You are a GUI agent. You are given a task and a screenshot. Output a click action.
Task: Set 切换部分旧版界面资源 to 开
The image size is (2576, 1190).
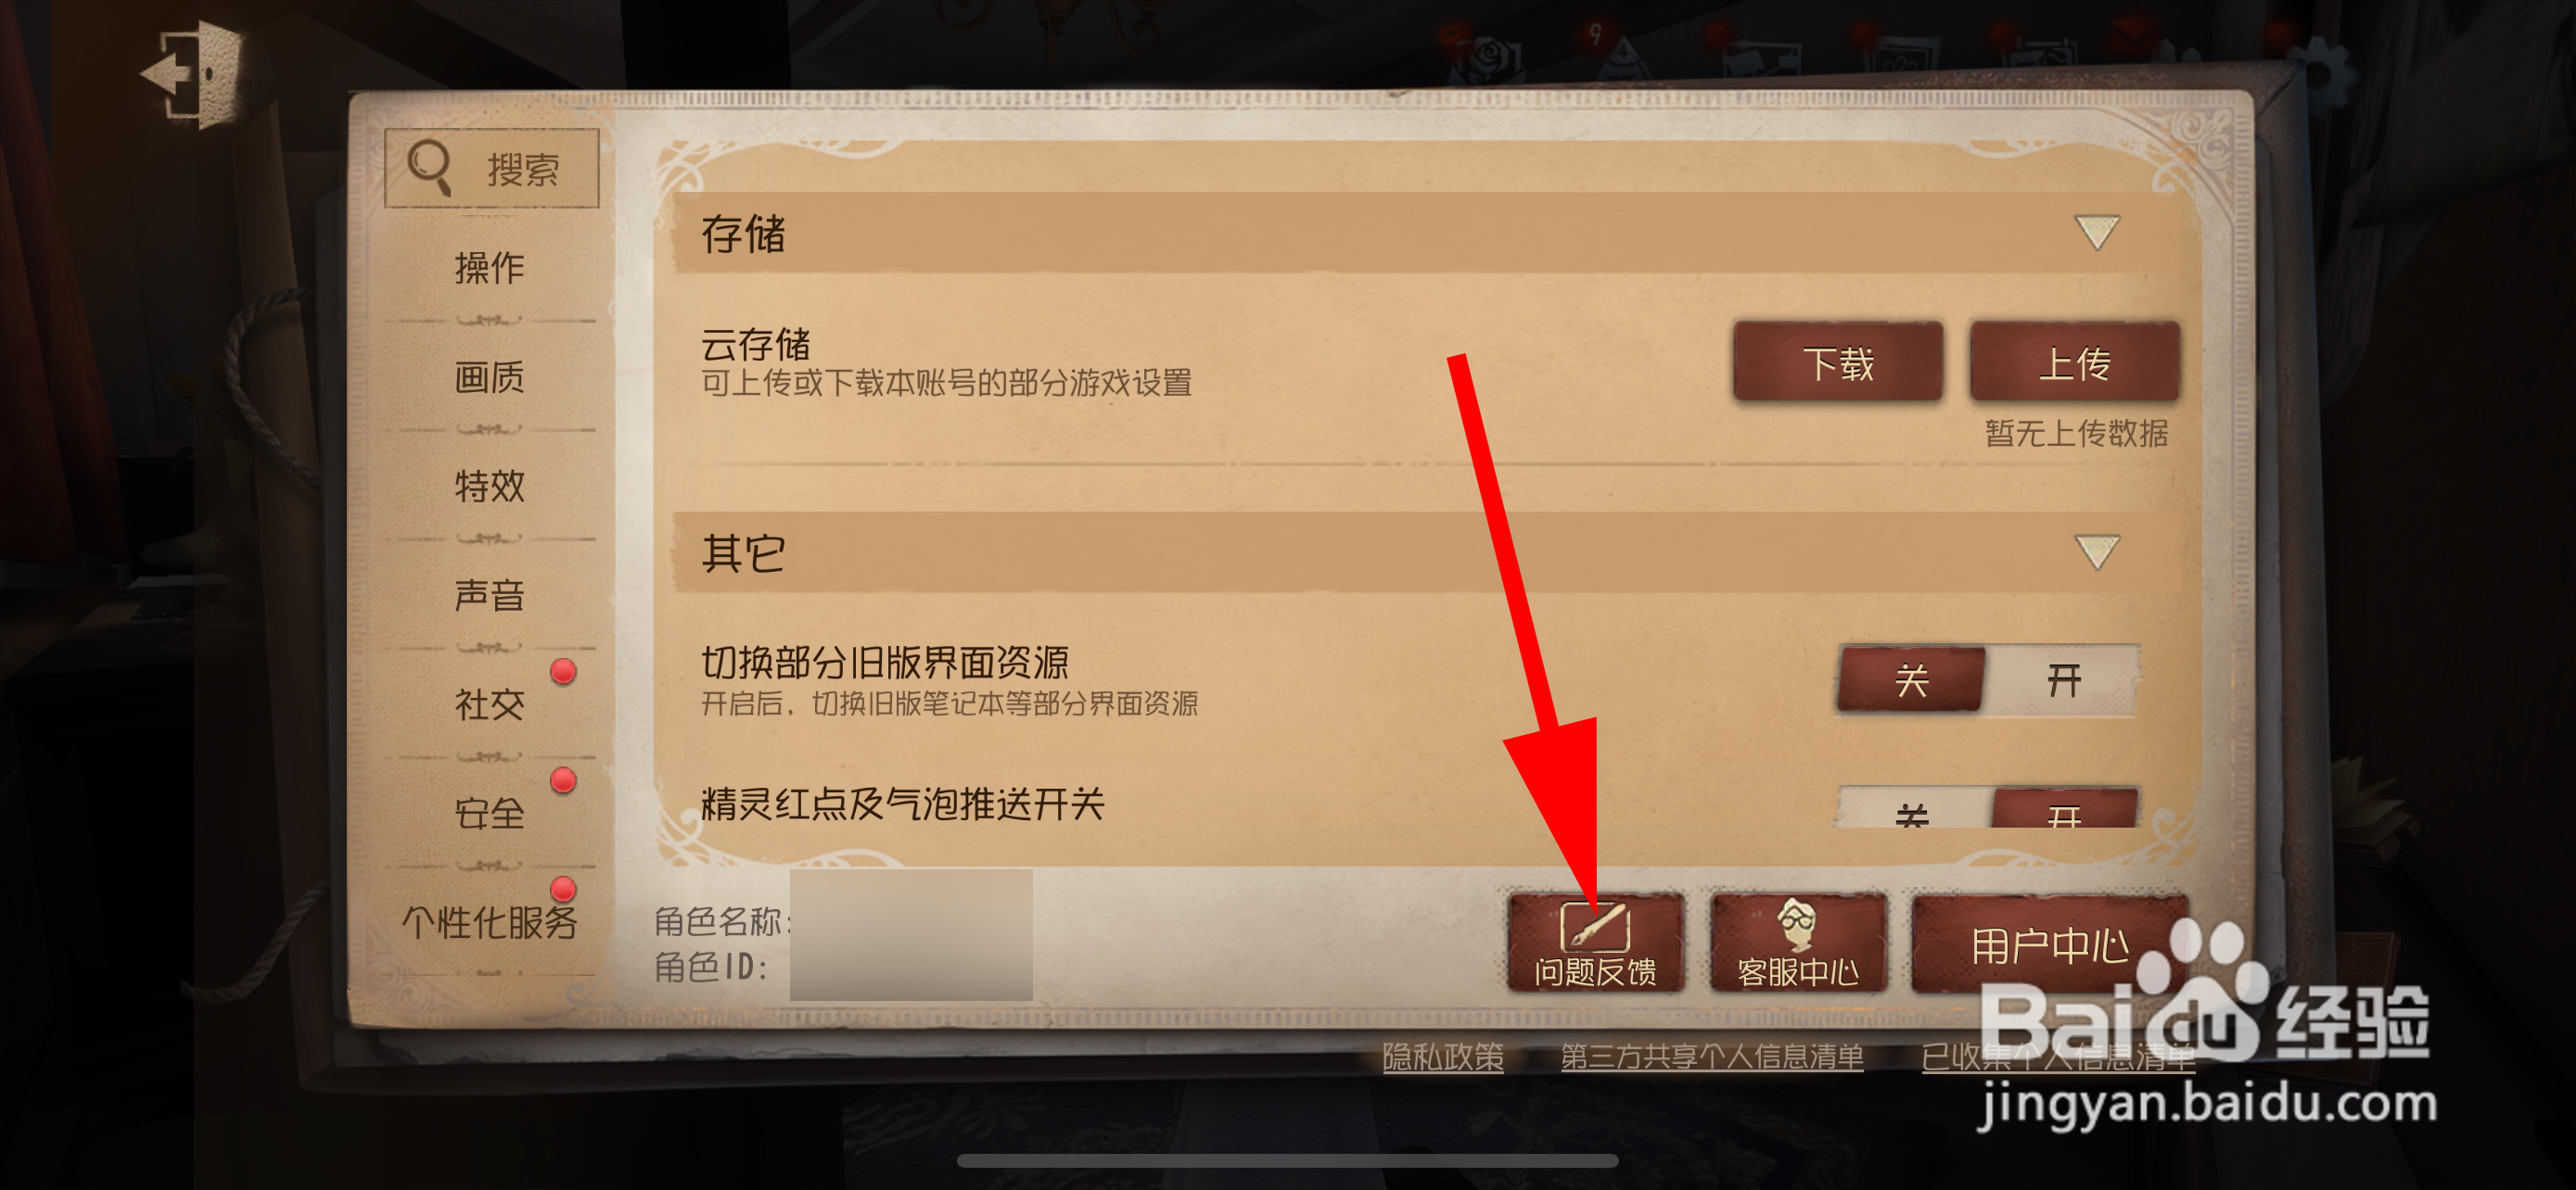pyautogui.click(x=2062, y=681)
